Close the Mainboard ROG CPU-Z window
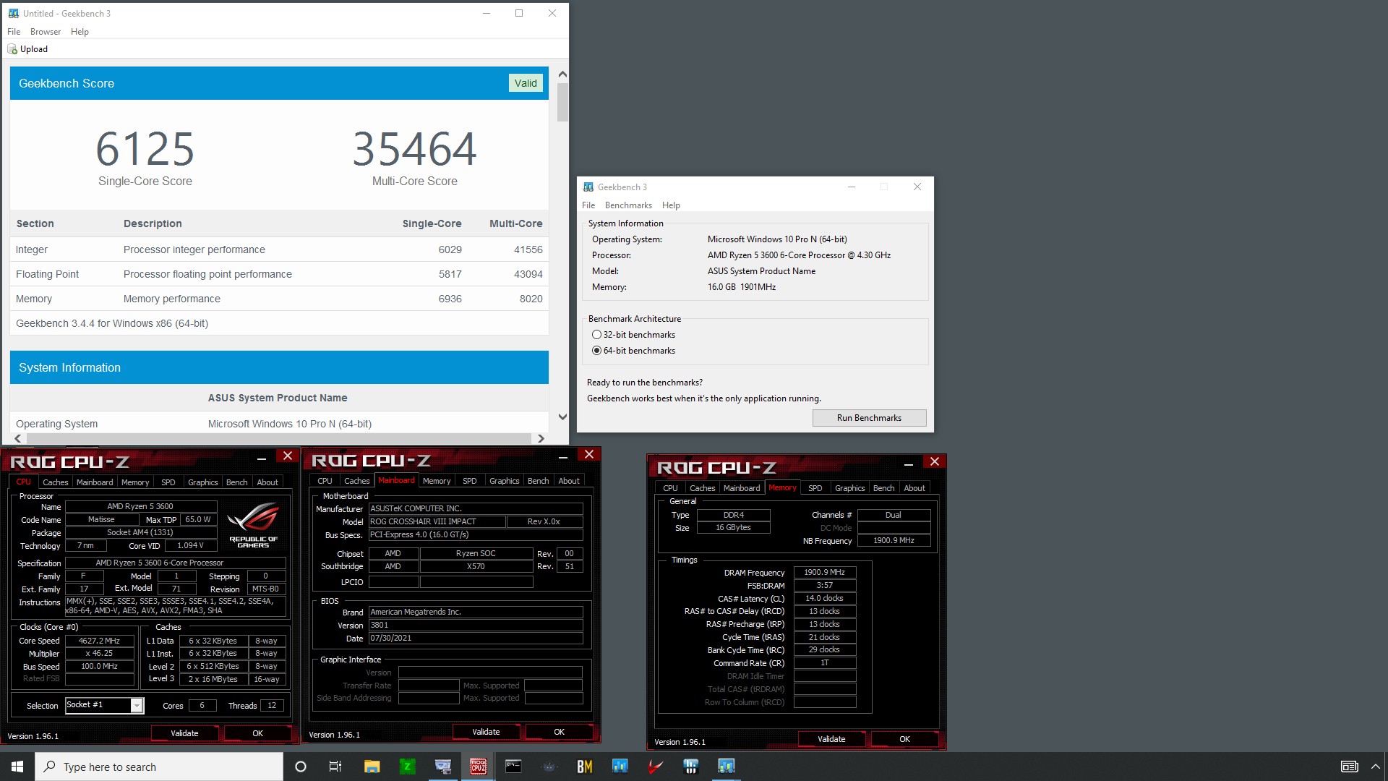This screenshot has height=781, width=1388. tap(589, 454)
